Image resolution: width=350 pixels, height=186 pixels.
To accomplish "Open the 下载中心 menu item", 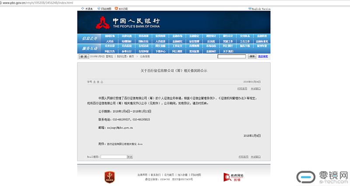I will 161,51.
